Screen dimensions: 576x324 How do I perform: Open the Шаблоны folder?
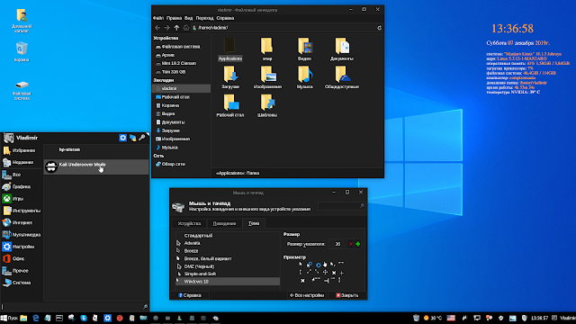(267, 106)
